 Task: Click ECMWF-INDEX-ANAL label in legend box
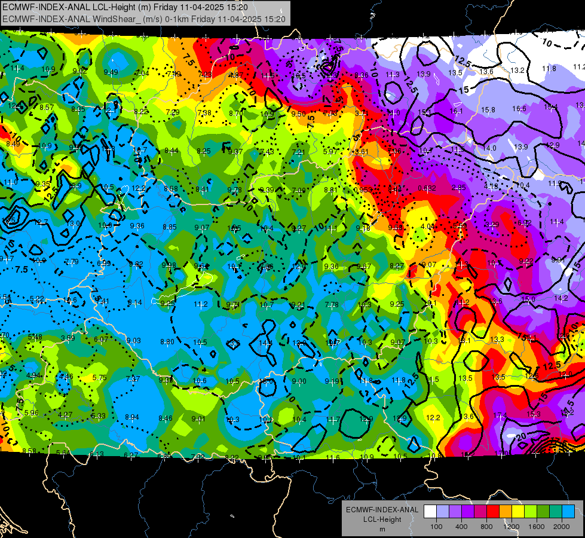(382, 510)
